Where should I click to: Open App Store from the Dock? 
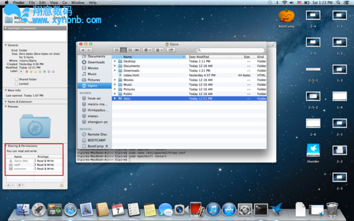[229, 210]
